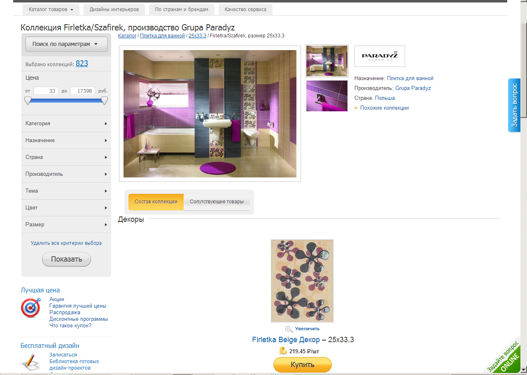
Task: Click the magnifier icon beside Увеличить
Action: click(x=289, y=329)
